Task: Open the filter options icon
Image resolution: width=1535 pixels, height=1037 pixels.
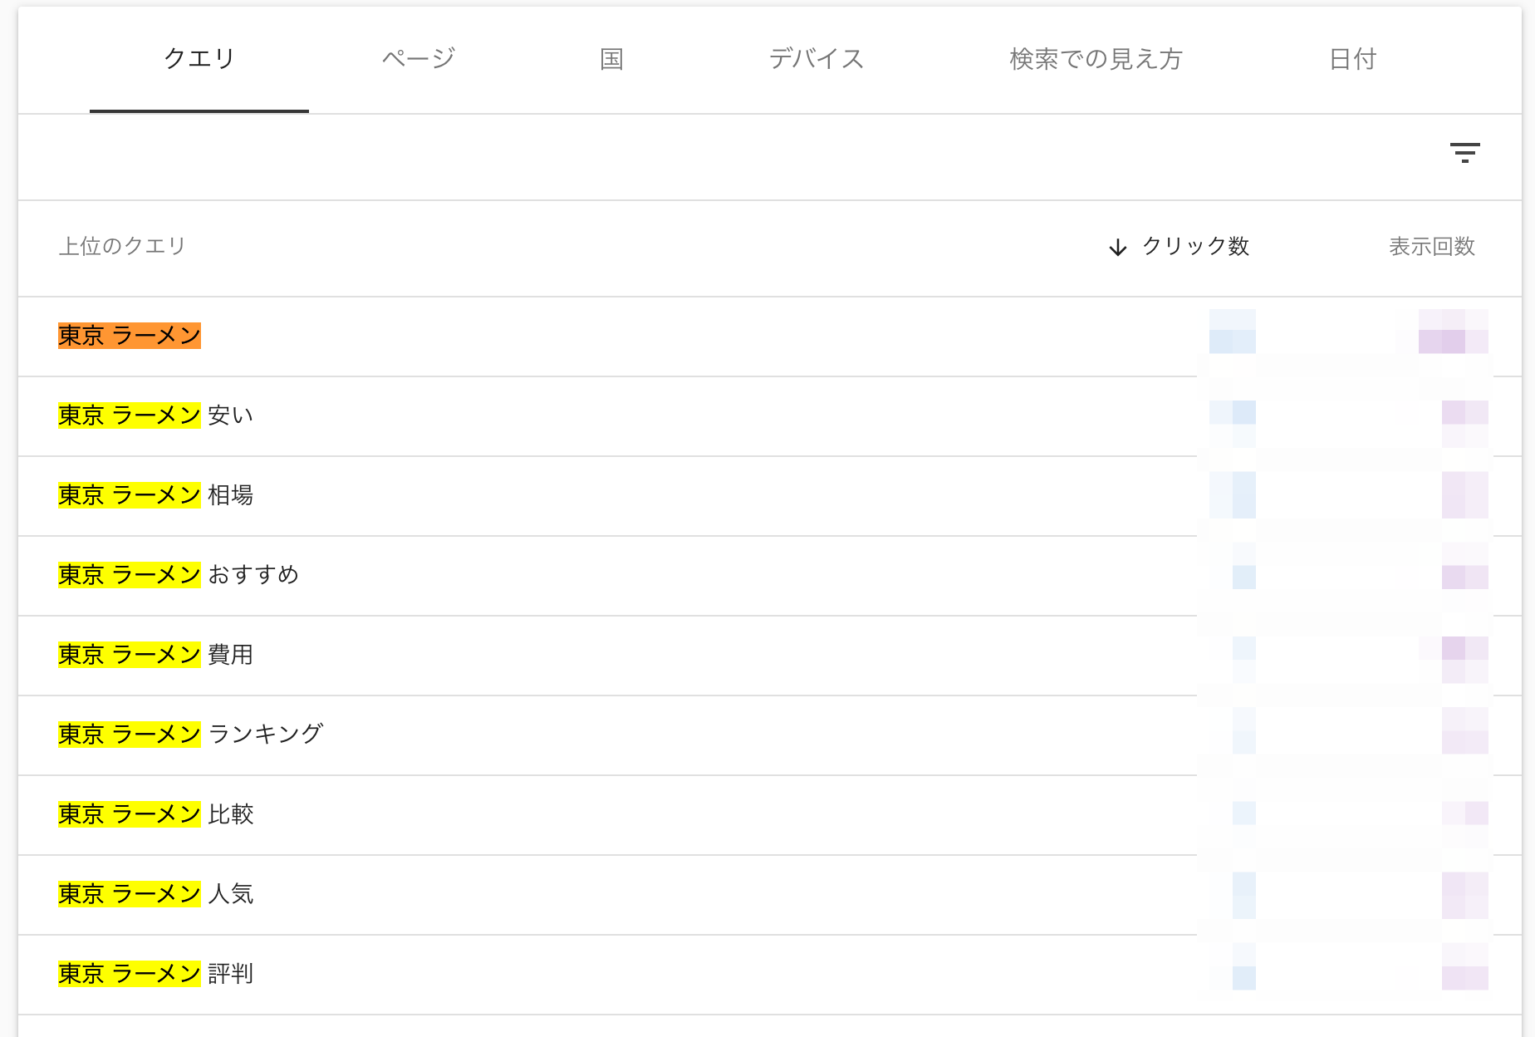Action: [x=1466, y=154]
